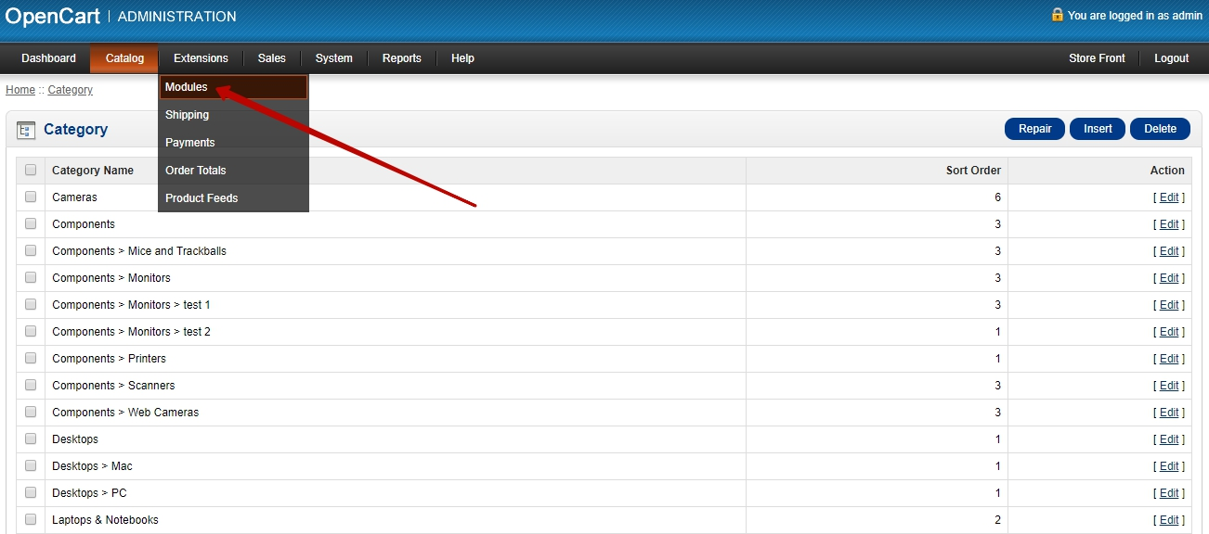Viewport: 1209px width, 534px height.
Task: Open the Help menu
Action: point(462,58)
